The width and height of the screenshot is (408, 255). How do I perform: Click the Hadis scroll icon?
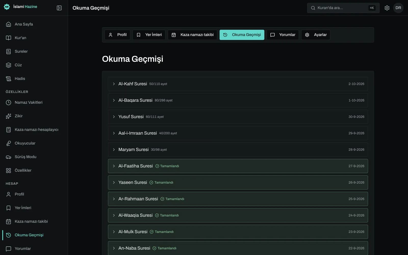pyautogui.click(x=8, y=79)
